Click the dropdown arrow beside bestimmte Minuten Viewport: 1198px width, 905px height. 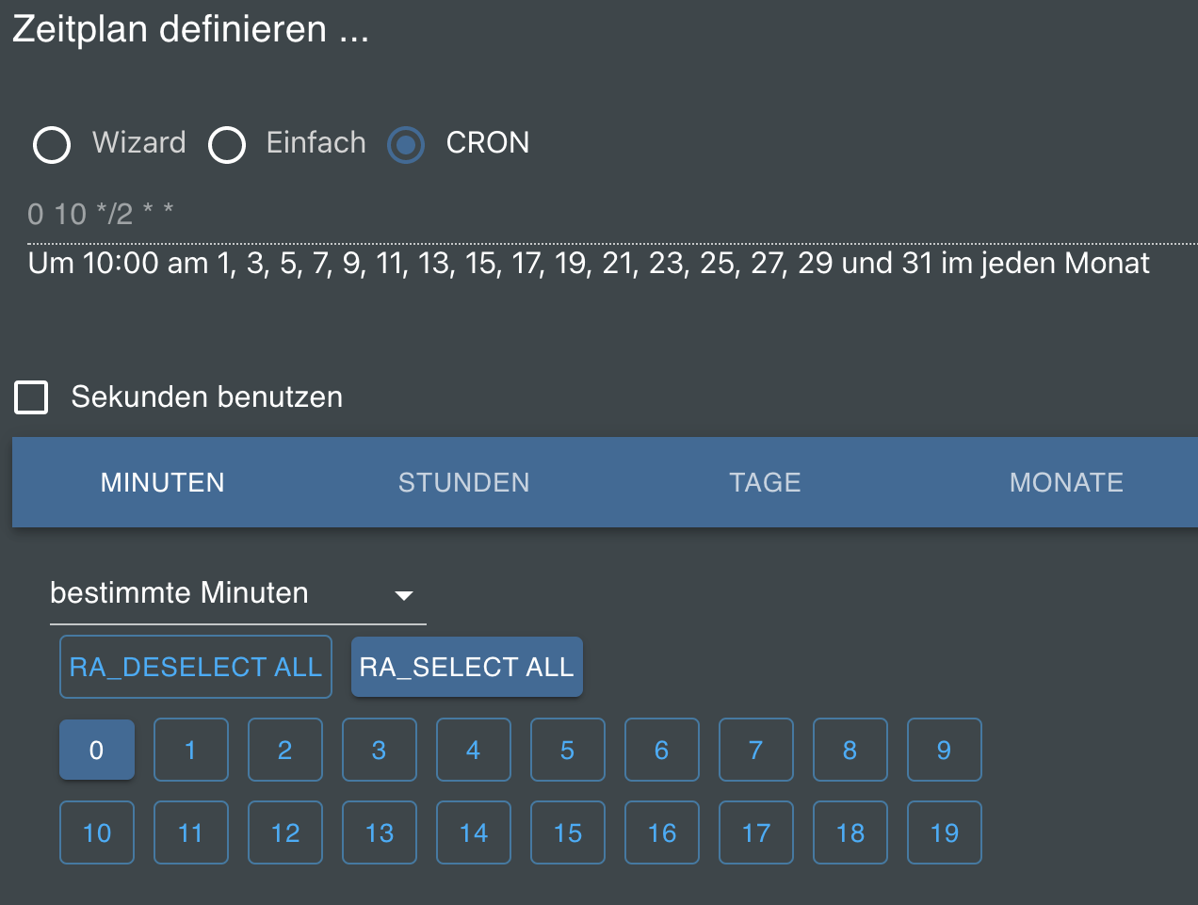pyautogui.click(x=404, y=595)
